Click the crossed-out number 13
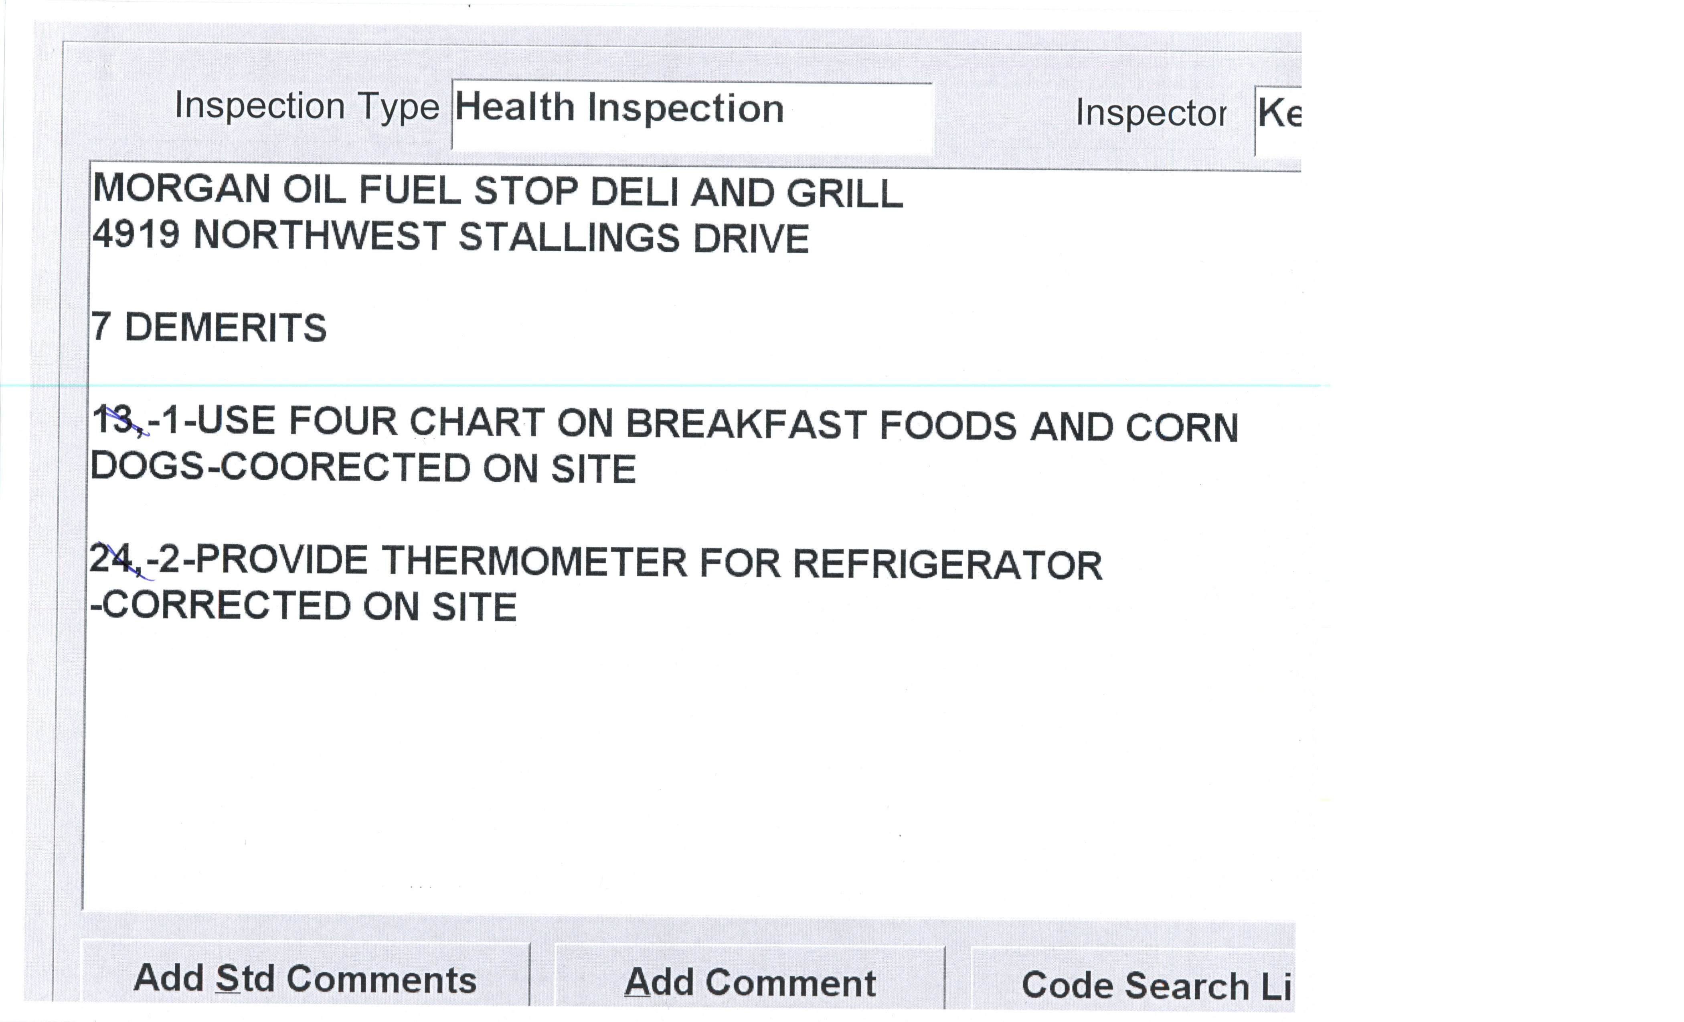 pyautogui.click(x=113, y=420)
